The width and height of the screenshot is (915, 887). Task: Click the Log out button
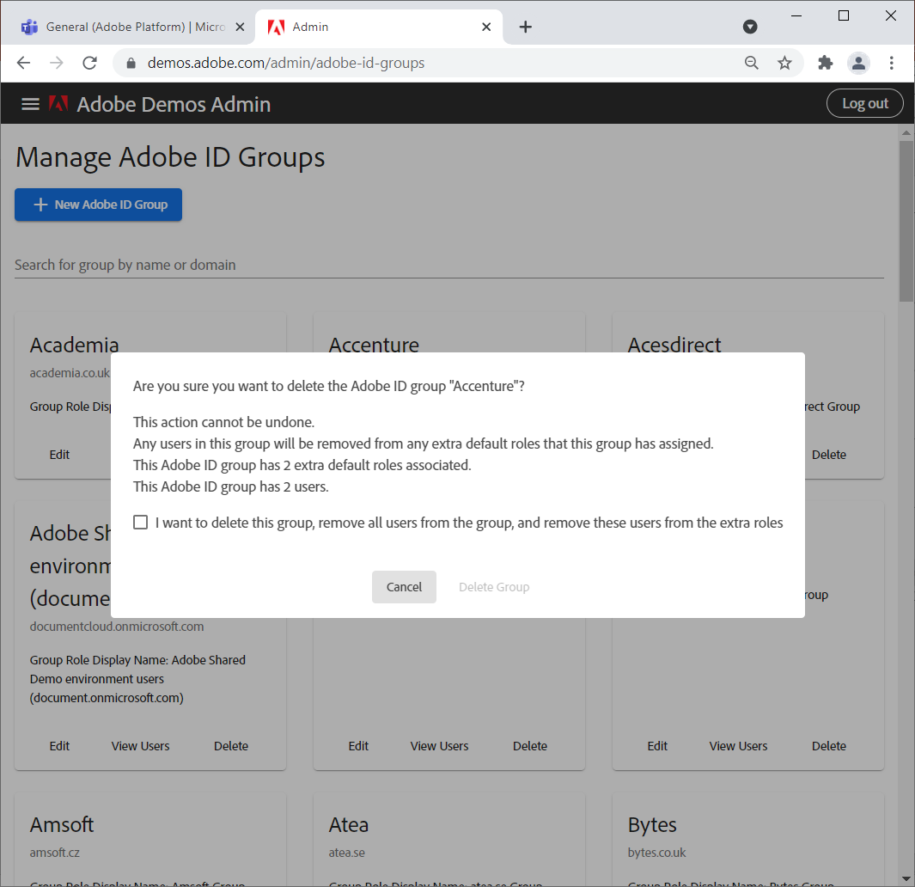(865, 103)
